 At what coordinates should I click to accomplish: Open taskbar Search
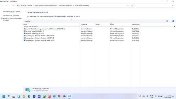(x=9, y=96)
